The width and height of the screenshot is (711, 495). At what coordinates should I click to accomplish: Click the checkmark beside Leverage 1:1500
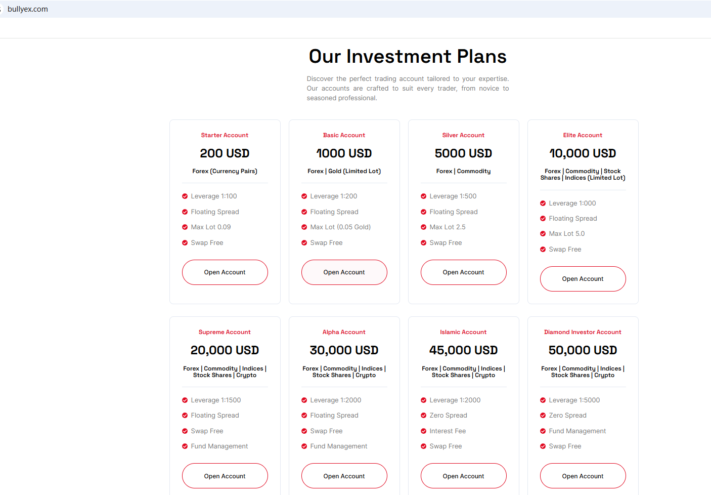point(185,400)
